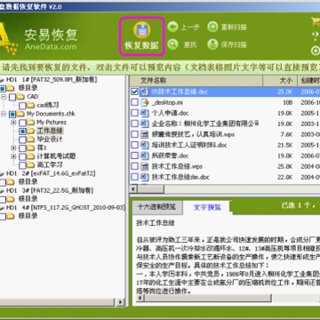Click the shopping cart icon
This screenshot has height=320, width=320.
tap(316, 21)
